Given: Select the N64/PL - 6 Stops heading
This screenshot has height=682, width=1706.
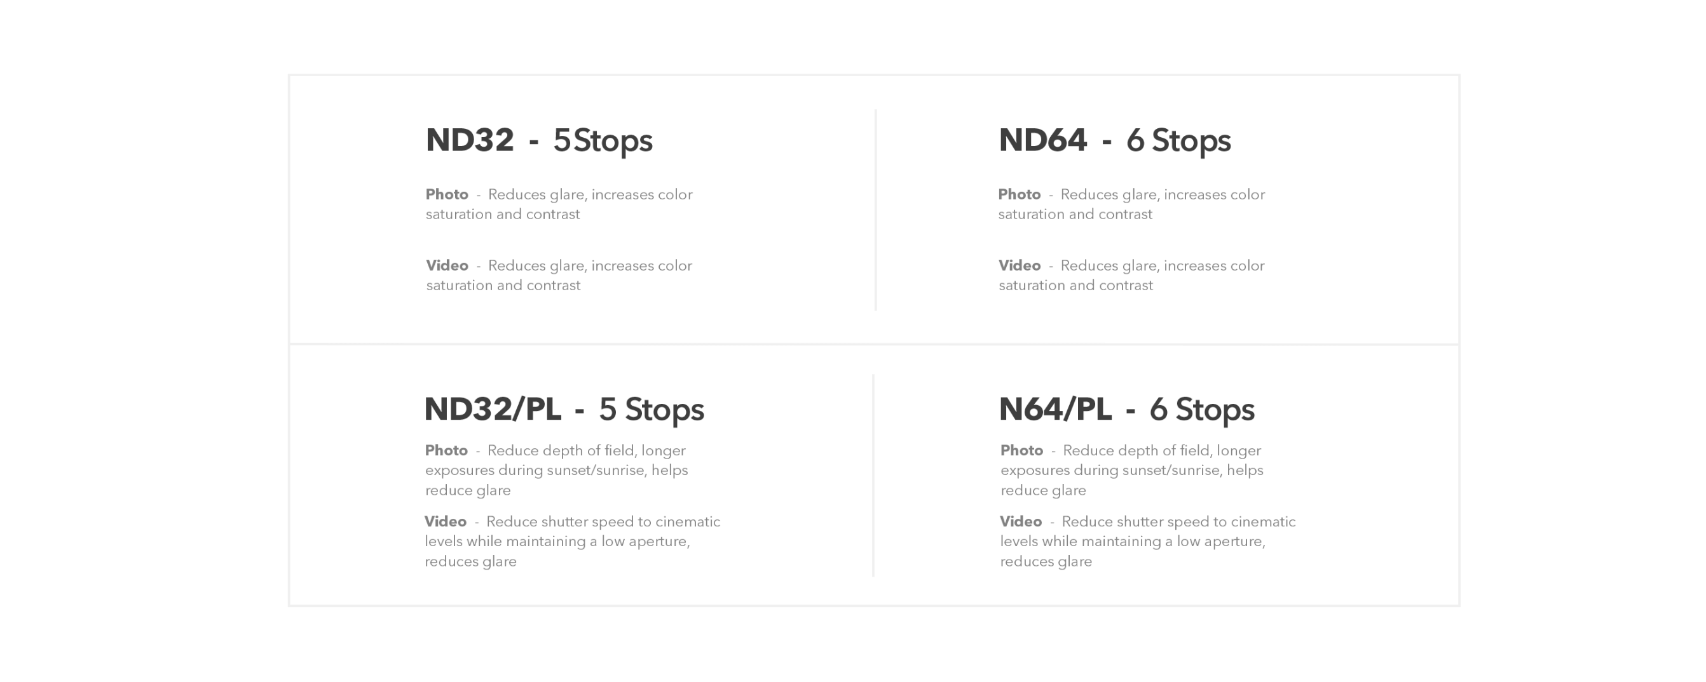Looking at the screenshot, I should [x=1126, y=410].
